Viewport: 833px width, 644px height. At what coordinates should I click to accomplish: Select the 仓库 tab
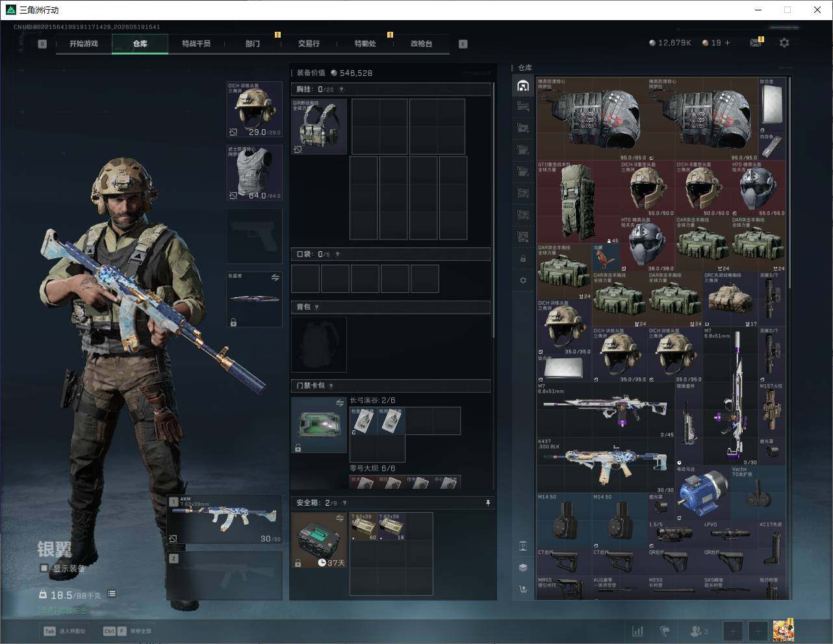[140, 43]
